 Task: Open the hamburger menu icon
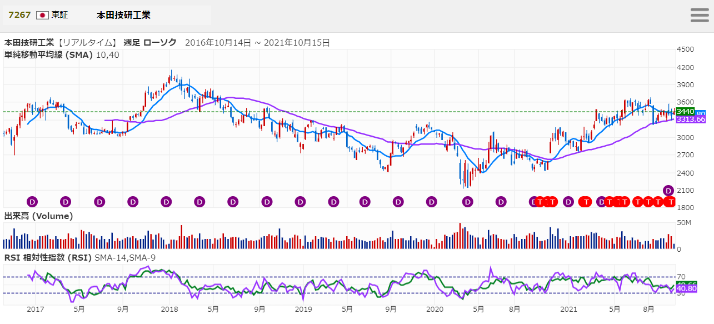point(700,15)
